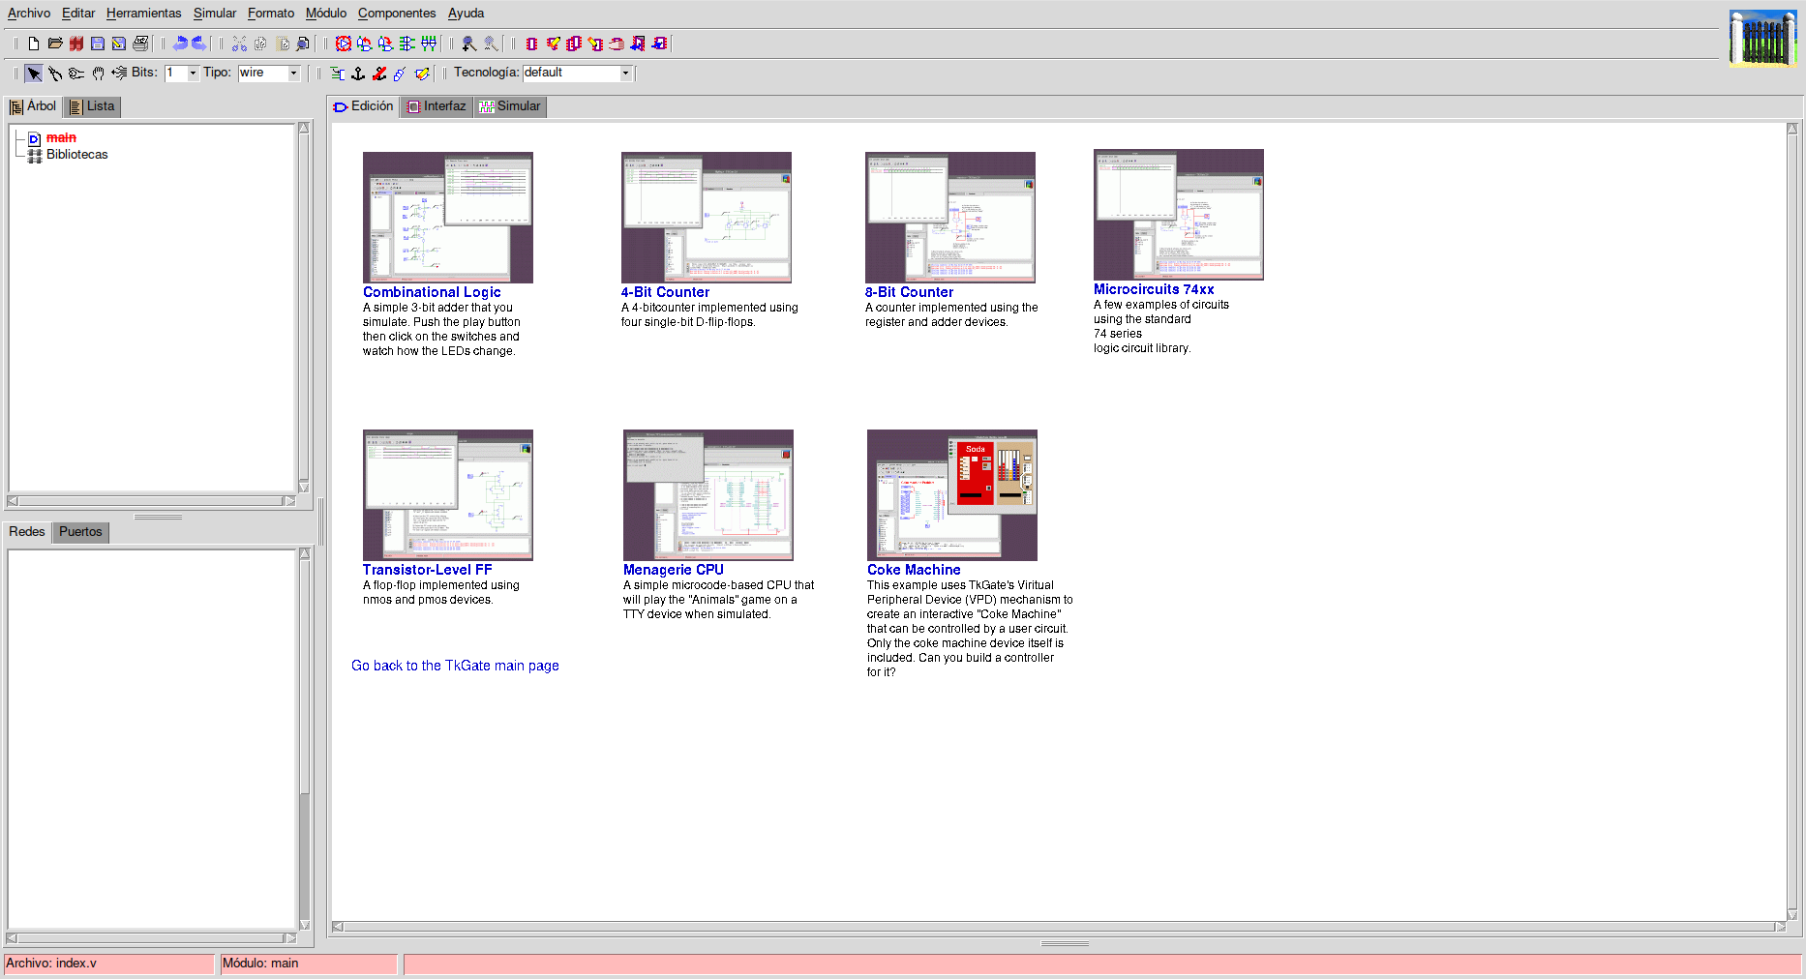This screenshot has height=979, width=1806.
Task: Go back to the TkGate main page
Action: [x=455, y=666]
